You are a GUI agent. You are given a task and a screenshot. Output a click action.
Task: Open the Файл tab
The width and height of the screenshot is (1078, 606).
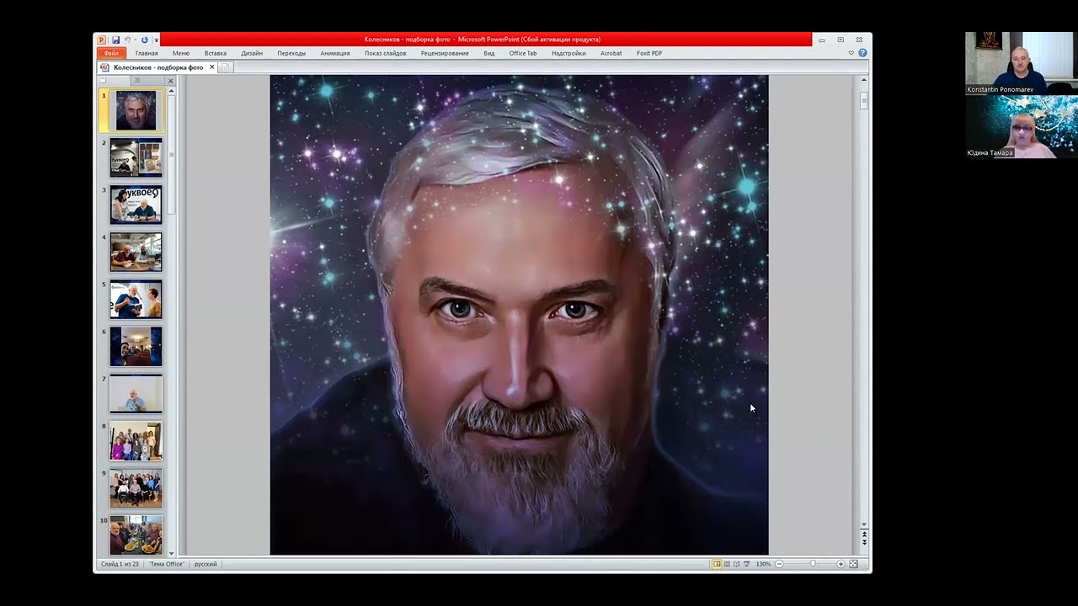(111, 53)
